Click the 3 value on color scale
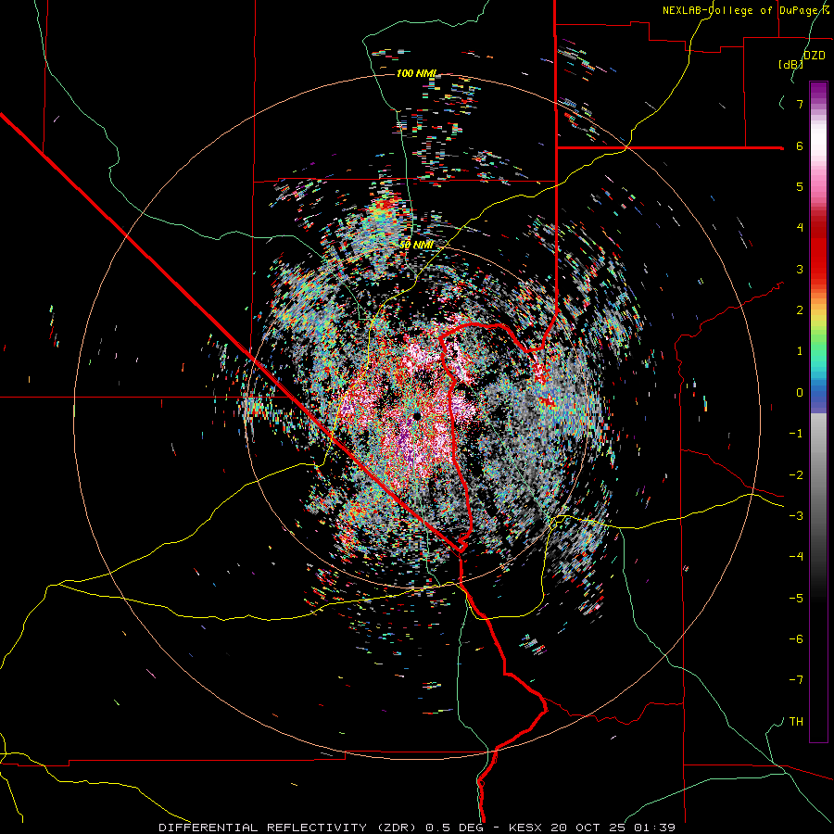Screen dimensions: 834x834 pos(800,269)
